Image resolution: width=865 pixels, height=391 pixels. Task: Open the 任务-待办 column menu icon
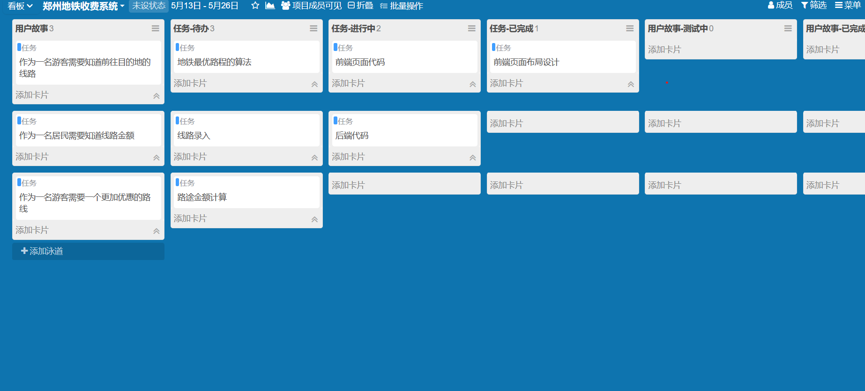[x=313, y=29]
